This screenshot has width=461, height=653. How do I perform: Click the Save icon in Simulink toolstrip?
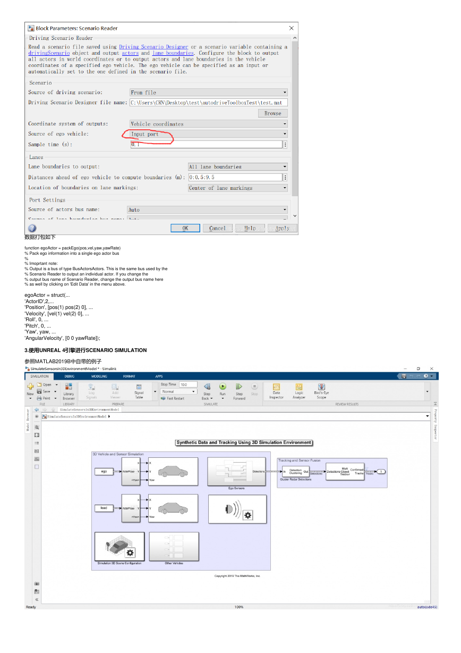pos(39,391)
